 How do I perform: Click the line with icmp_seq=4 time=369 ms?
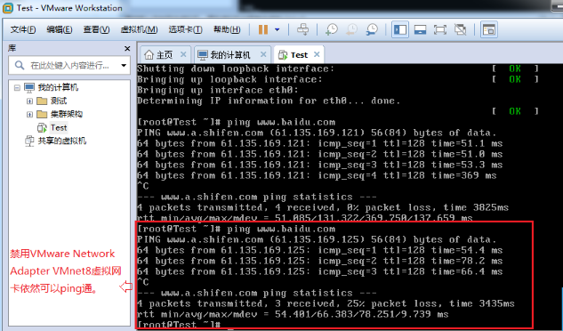317,176
